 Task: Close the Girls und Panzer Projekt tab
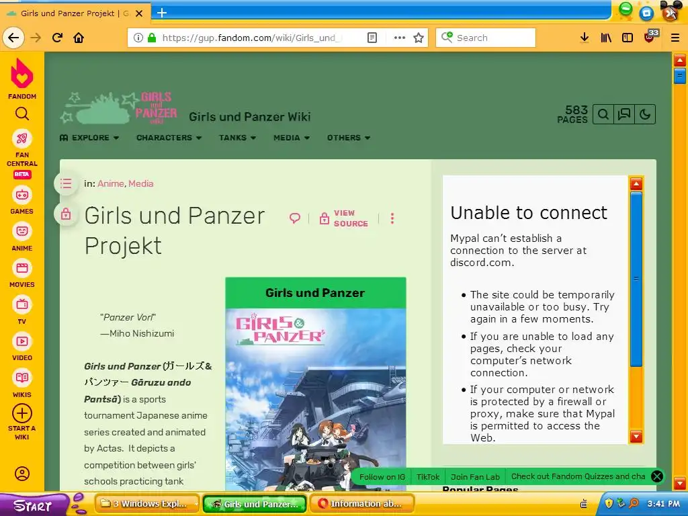139,13
